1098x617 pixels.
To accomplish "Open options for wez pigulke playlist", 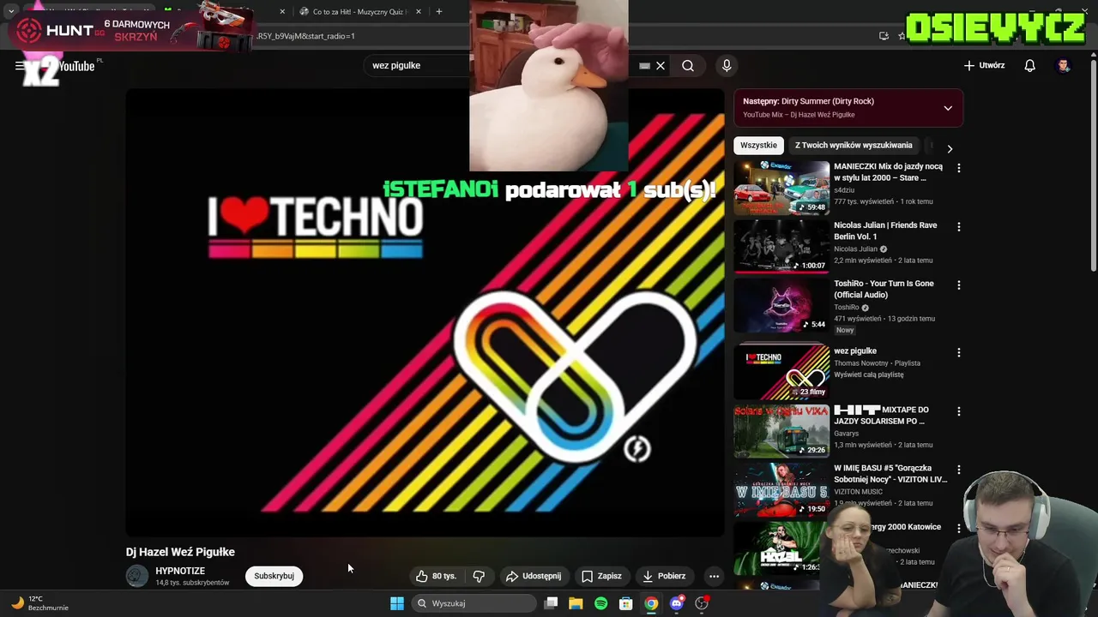I will (x=959, y=352).
